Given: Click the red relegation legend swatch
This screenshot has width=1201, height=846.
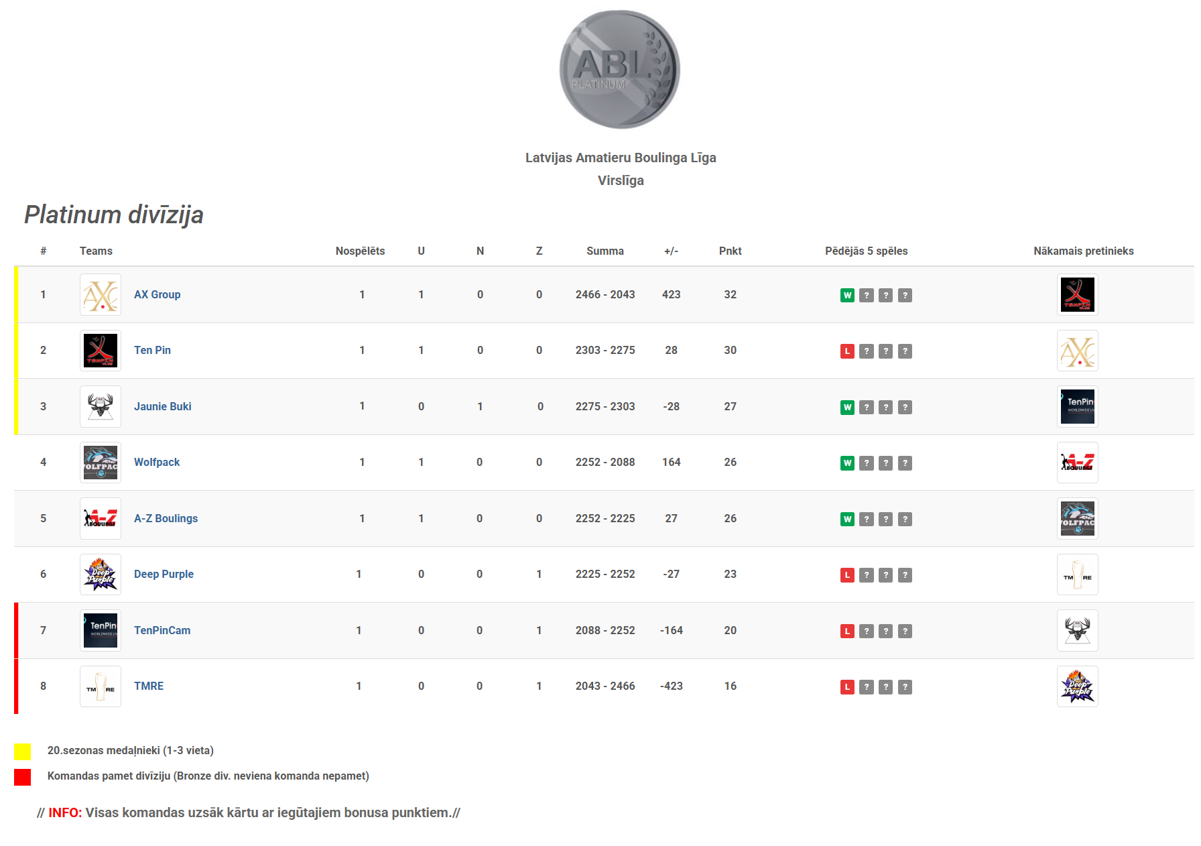Looking at the screenshot, I should coord(23,777).
